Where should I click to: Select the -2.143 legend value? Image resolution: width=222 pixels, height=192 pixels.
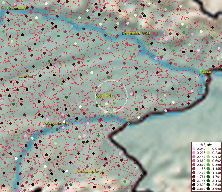pyautogui.click(x=215, y=181)
